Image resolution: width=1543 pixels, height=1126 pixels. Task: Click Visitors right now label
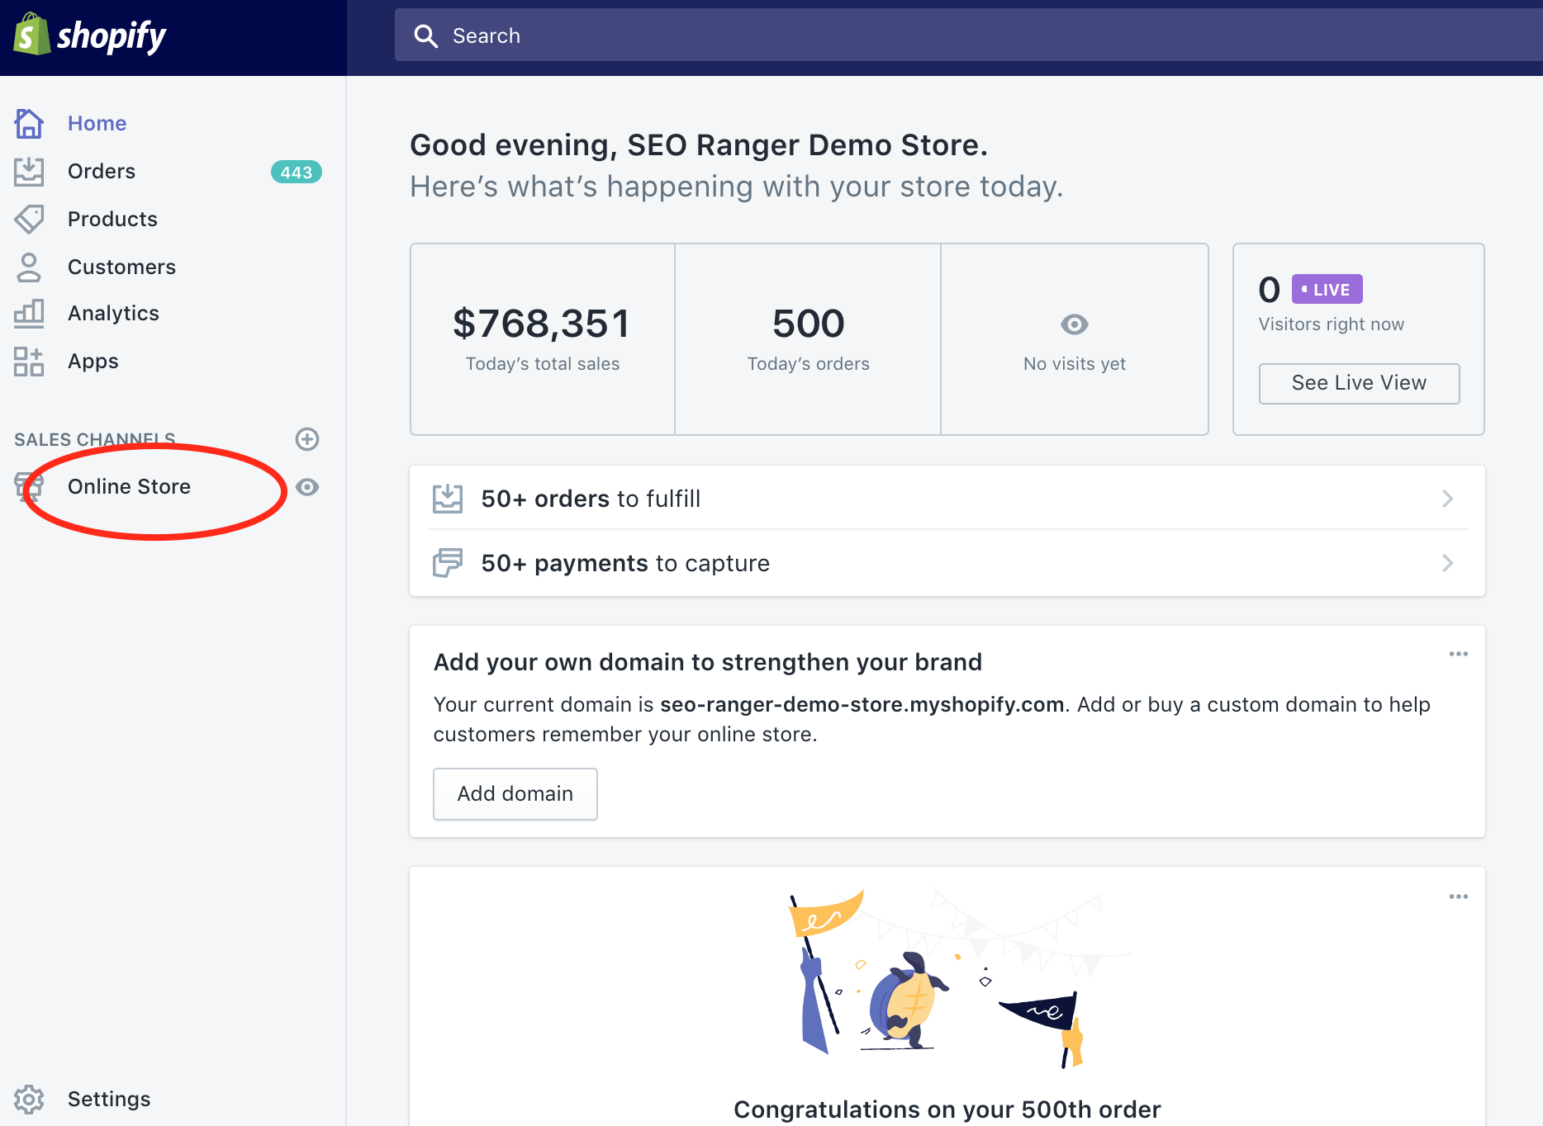point(1331,324)
